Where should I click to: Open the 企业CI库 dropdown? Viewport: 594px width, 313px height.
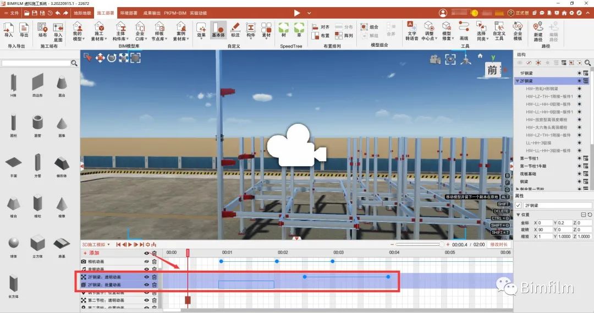[x=140, y=31]
